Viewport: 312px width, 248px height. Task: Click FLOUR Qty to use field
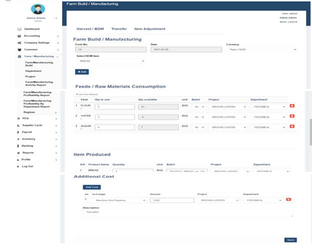115,107
